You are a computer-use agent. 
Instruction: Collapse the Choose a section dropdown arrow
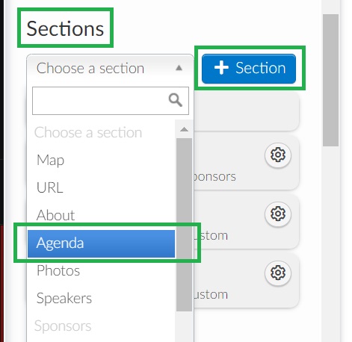click(x=179, y=68)
